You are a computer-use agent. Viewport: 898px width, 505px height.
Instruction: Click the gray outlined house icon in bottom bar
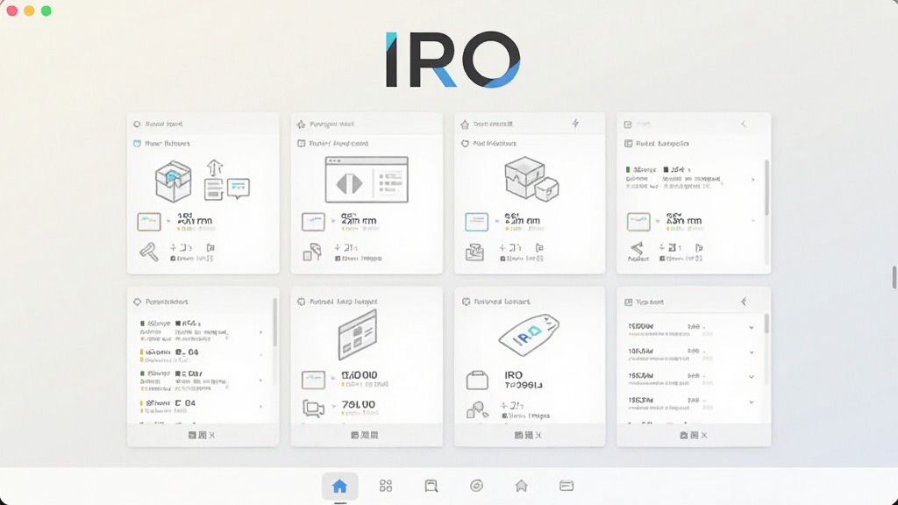click(521, 486)
